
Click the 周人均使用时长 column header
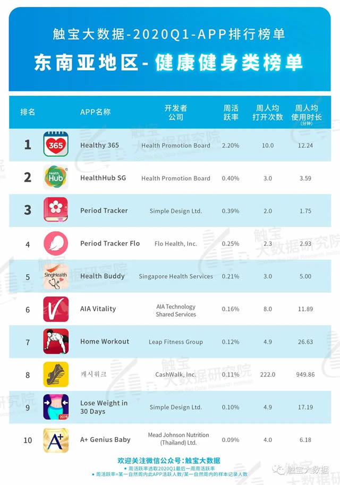click(307, 113)
